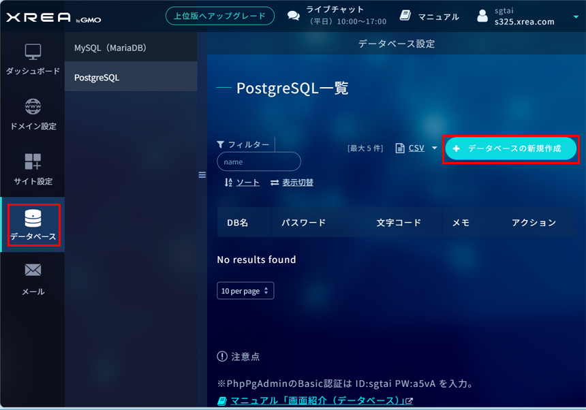Expand the CSV export dropdown arrow
586x410 pixels.
click(x=434, y=148)
